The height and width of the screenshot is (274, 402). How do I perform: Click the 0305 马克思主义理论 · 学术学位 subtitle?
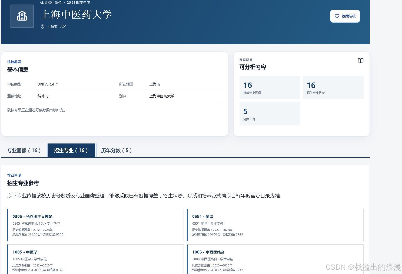(36, 224)
